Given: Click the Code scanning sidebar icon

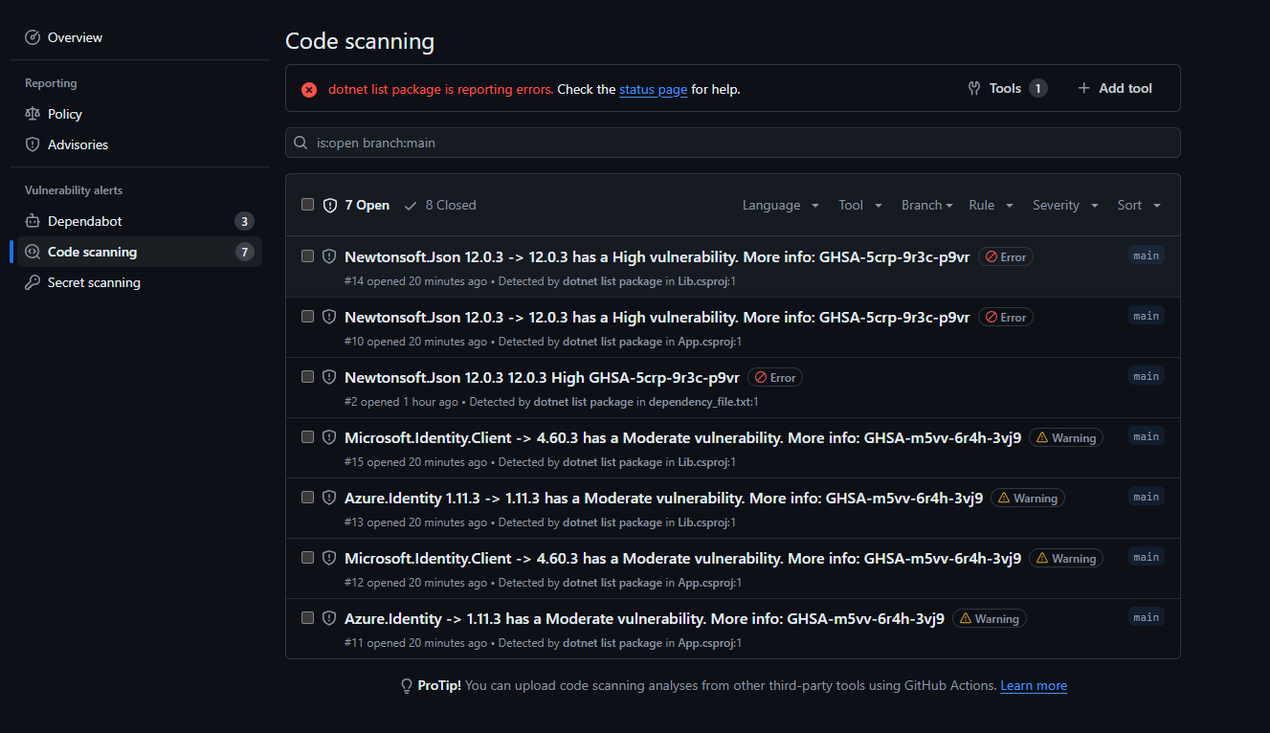Looking at the screenshot, I should click(x=33, y=252).
